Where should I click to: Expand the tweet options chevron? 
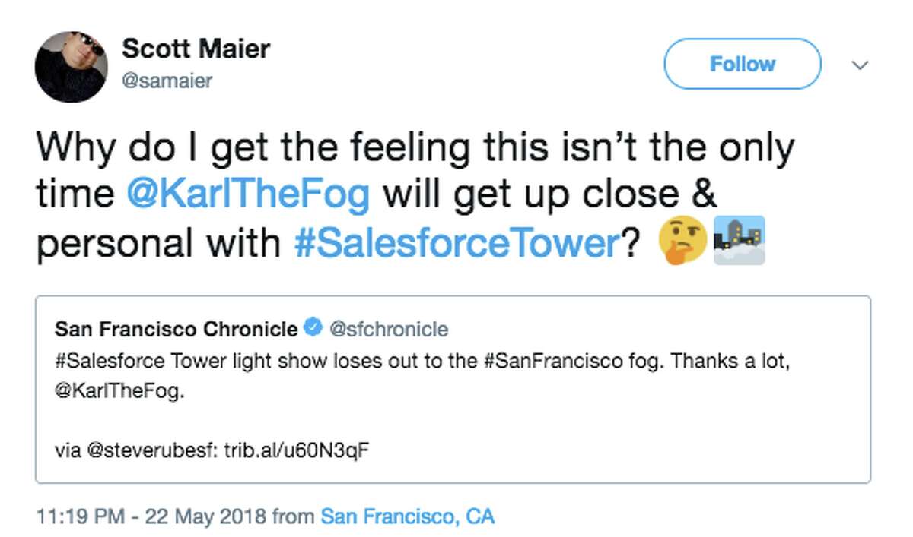(x=858, y=64)
